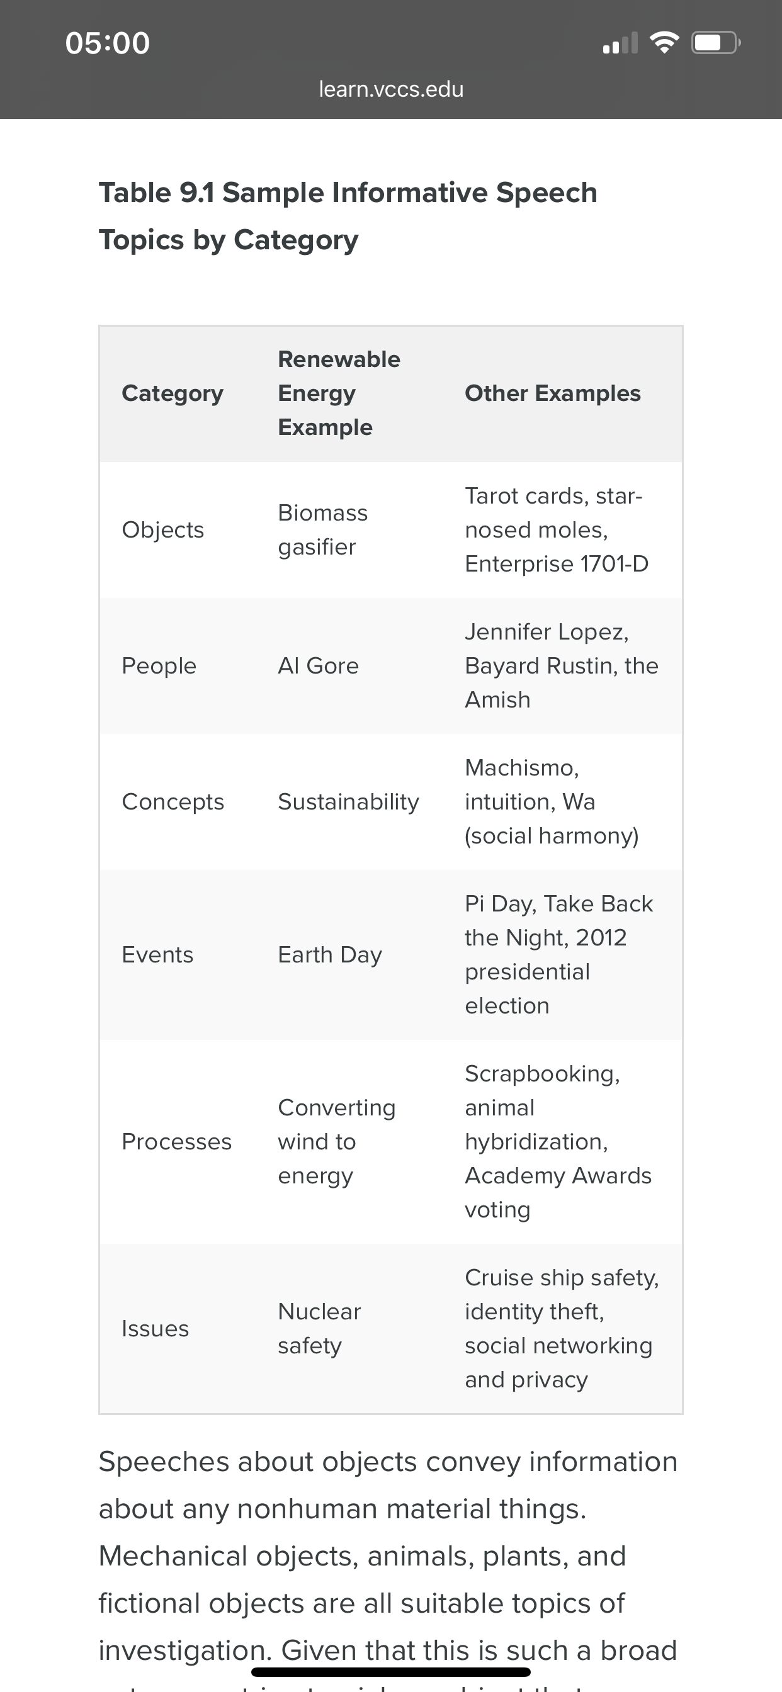Tap the Category column header
Image resolution: width=782 pixels, height=1692 pixels.
coord(172,393)
